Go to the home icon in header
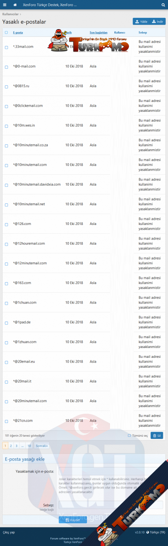The image size is (168, 546). coord(15,5)
